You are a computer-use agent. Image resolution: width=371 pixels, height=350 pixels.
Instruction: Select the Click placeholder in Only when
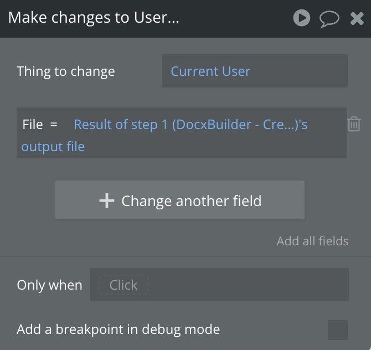pos(123,285)
